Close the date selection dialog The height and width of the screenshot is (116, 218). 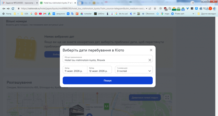[151, 50]
